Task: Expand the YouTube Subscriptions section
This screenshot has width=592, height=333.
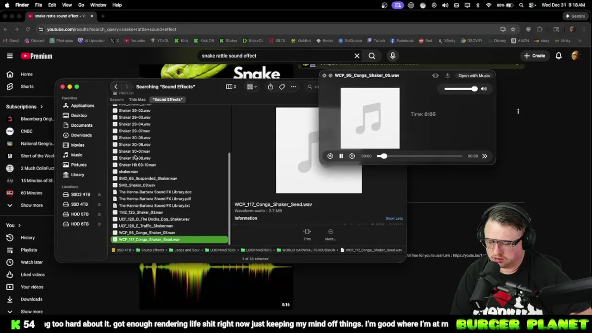Action: (24, 107)
